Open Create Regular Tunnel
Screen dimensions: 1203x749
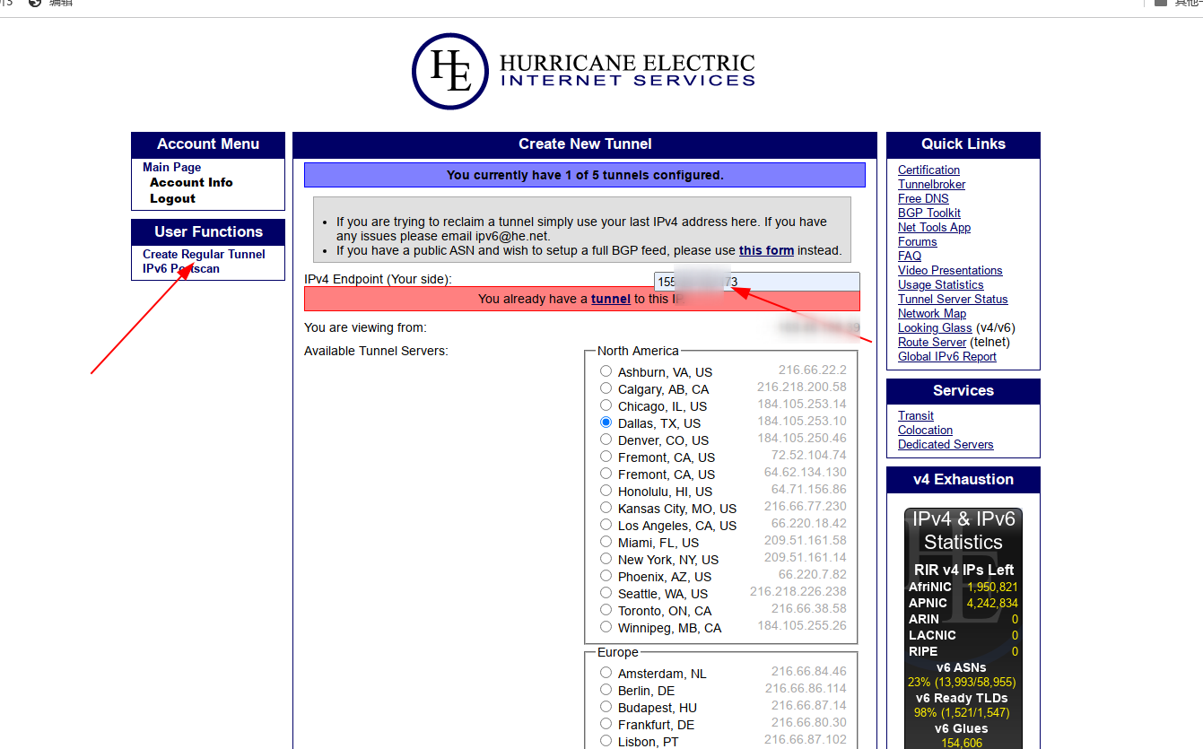click(204, 254)
